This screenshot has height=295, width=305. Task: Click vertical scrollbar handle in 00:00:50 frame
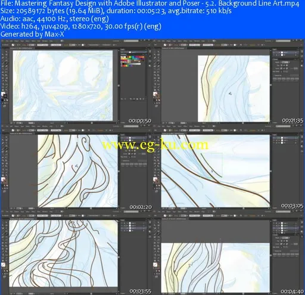[119, 86]
